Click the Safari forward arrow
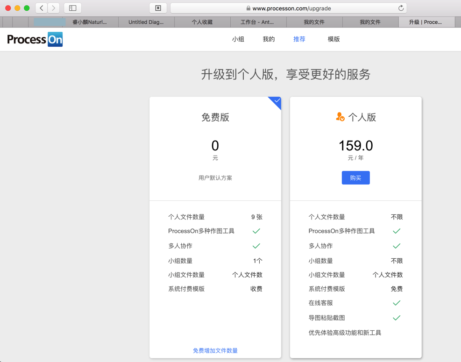461x362 pixels. tap(54, 8)
